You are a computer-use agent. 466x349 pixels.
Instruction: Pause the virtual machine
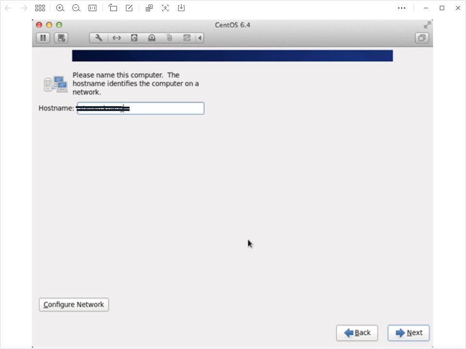[43, 38]
